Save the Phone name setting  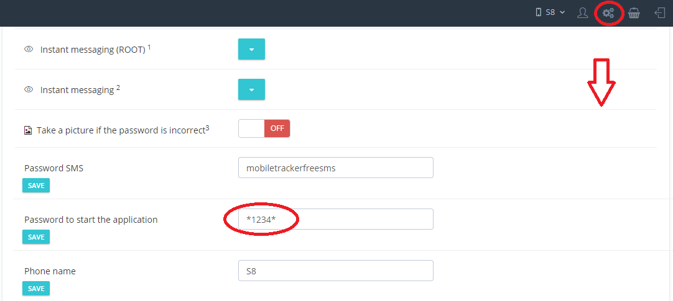point(36,288)
